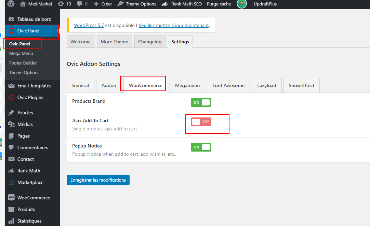Select the WooCommerce settings tab

146,85
